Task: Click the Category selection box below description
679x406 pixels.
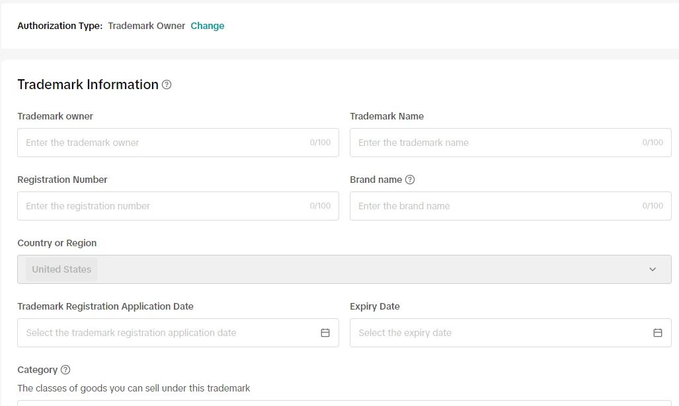Action: pos(344,403)
